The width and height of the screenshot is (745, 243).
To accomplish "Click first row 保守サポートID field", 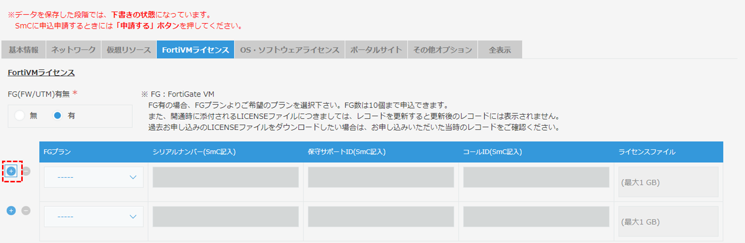I will click(x=381, y=177).
